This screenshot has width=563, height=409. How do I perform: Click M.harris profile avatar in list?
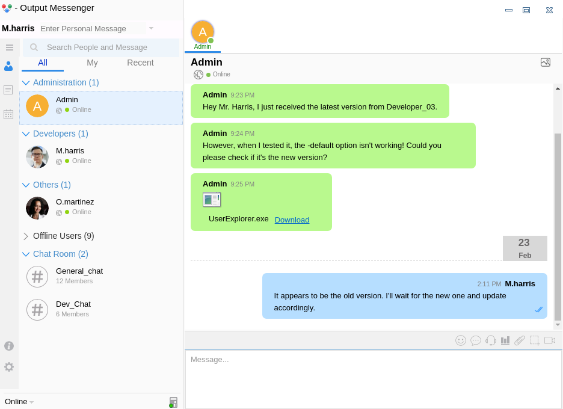pos(37,157)
